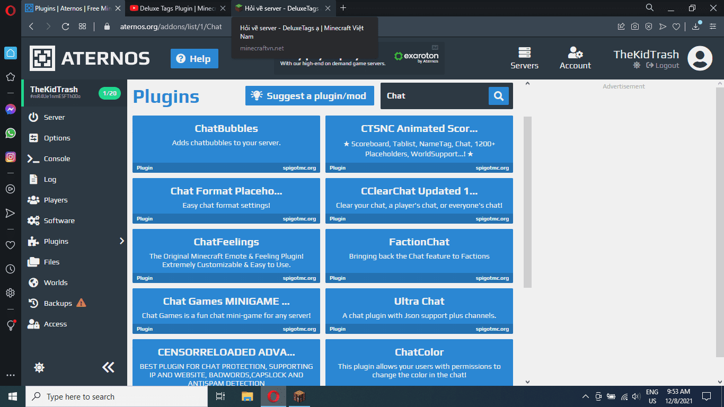
Task: Open the browser downloads icon
Action: point(696,26)
